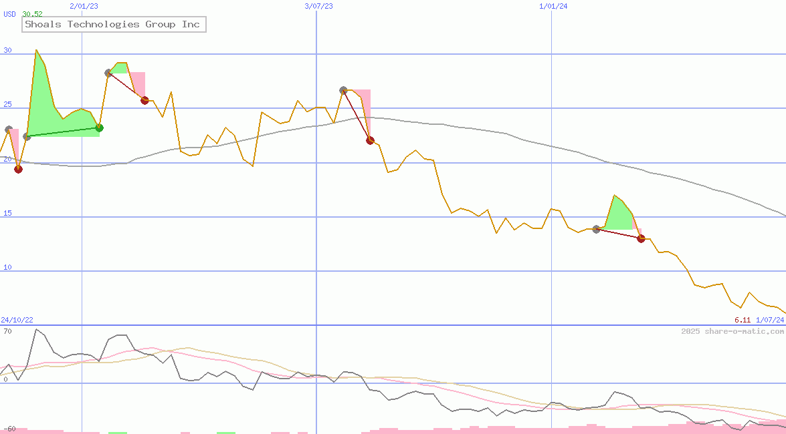Viewport: 786px width, 434px height.
Task: Click the grey entry dot just after 3/07/23
Action: pos(343,90)
